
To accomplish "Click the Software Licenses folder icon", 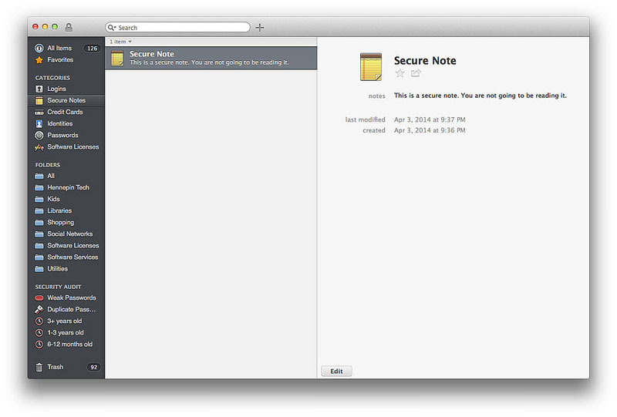I will pos(39,245).
